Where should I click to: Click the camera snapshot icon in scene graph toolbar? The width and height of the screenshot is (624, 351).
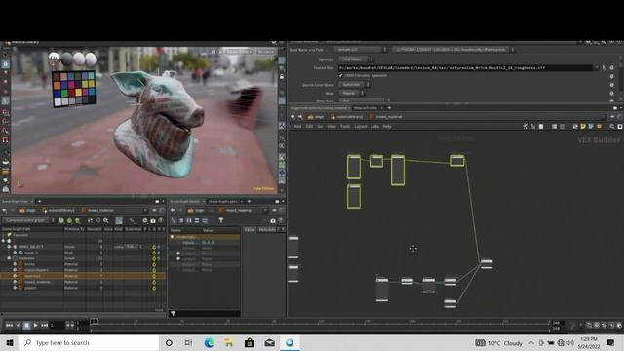pyautogui.click(x=153, y=220)
